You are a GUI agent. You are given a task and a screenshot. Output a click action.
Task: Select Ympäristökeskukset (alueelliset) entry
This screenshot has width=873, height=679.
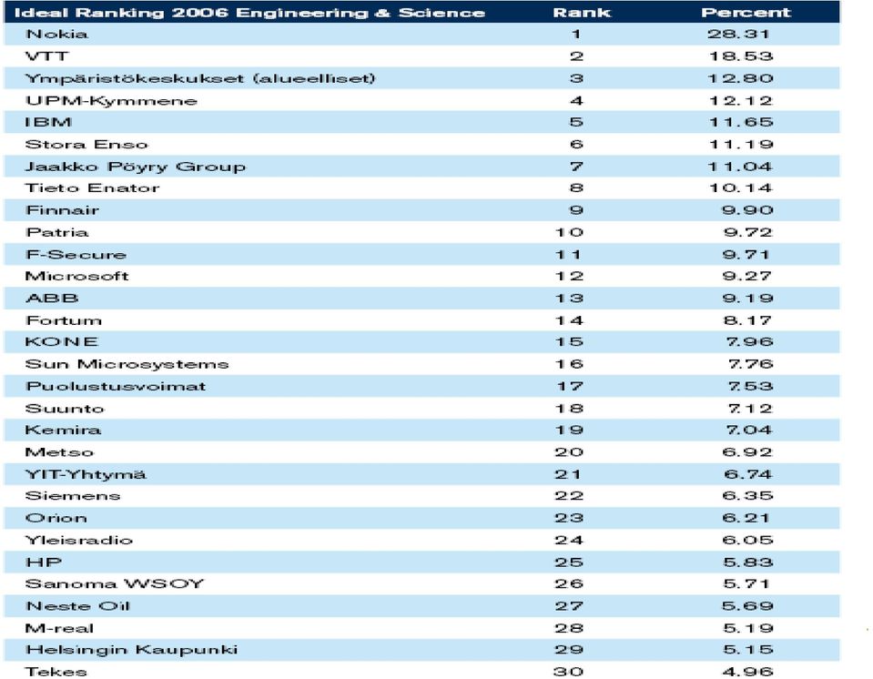point(200,78)
